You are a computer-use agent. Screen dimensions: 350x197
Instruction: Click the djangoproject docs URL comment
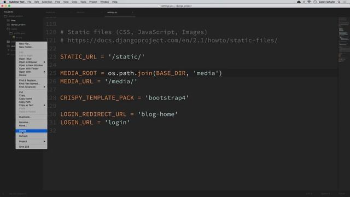169,40
